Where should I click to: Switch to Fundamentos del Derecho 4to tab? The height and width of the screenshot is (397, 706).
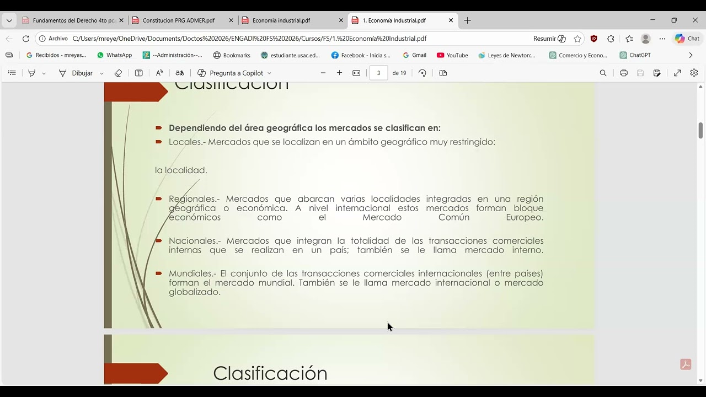coord(72,20)
